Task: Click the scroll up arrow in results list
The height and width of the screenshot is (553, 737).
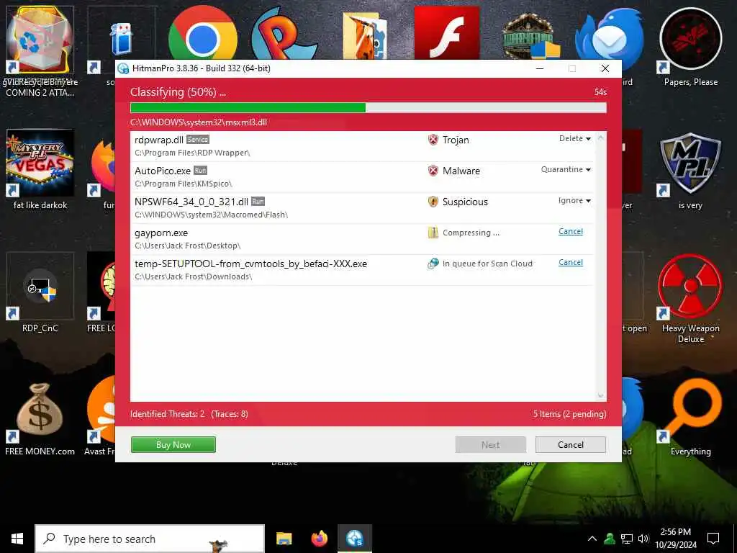Action: coord(600,138)
